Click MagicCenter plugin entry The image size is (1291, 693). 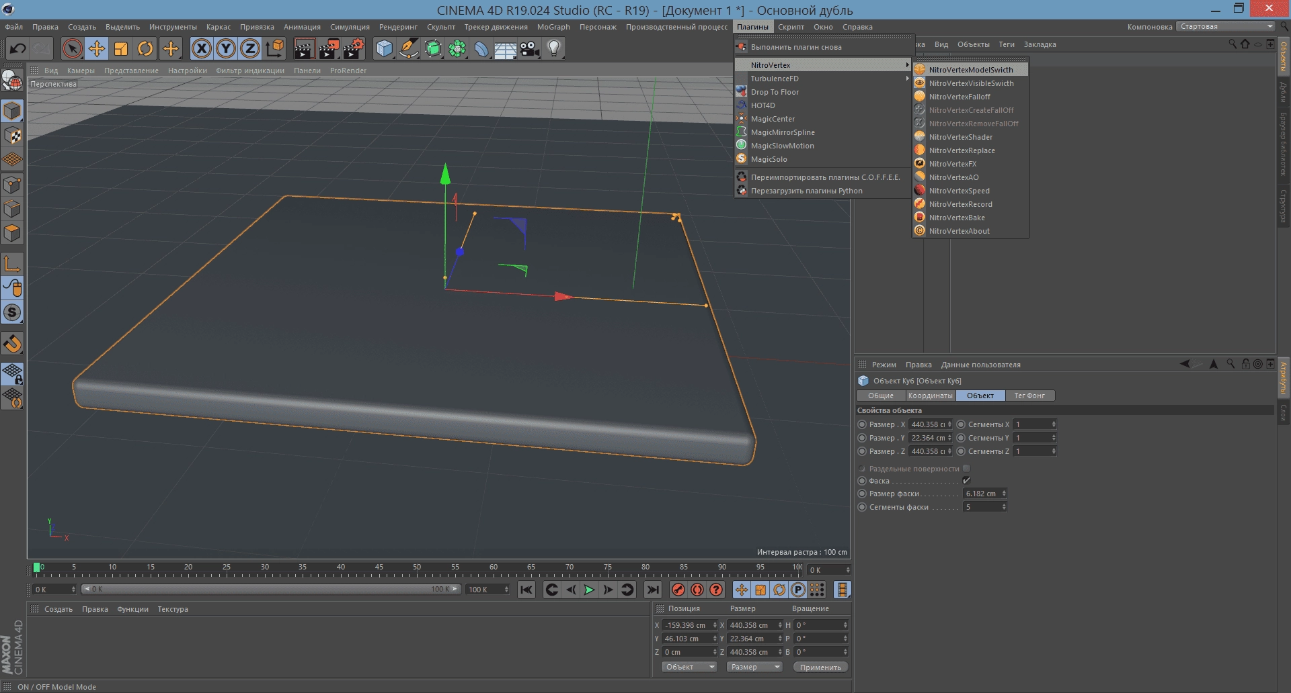click(x=823, y=119)
